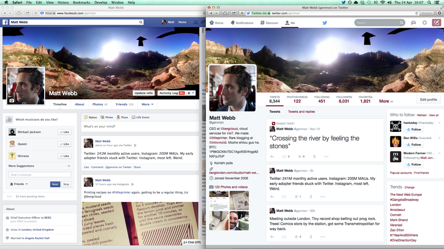Open Friends audience dropdown
This screenshot has width=444, height=249.
pyautogui.click(x=19, y=184)
